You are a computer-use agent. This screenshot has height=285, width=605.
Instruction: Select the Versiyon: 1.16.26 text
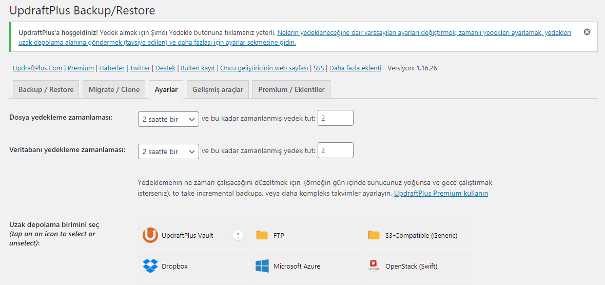tap(412, 68)
